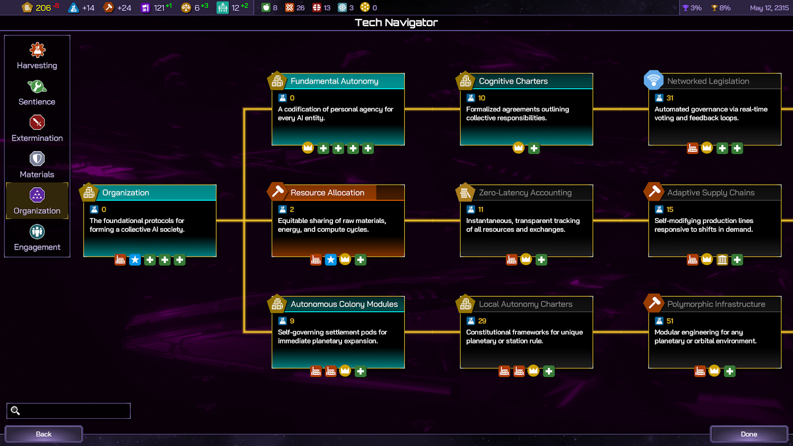Click the Polymorphic Infrastructure hammer icon
Image resolution: width=793 pixels, height=446 pixels.
(654, 303)
